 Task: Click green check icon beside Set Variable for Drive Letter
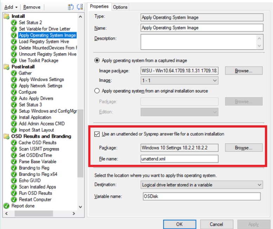point(14,29)
